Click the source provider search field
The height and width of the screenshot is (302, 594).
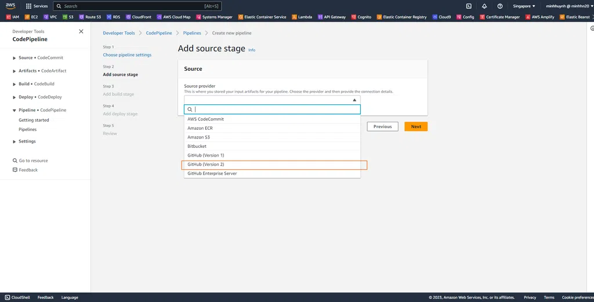click(276, 109)
